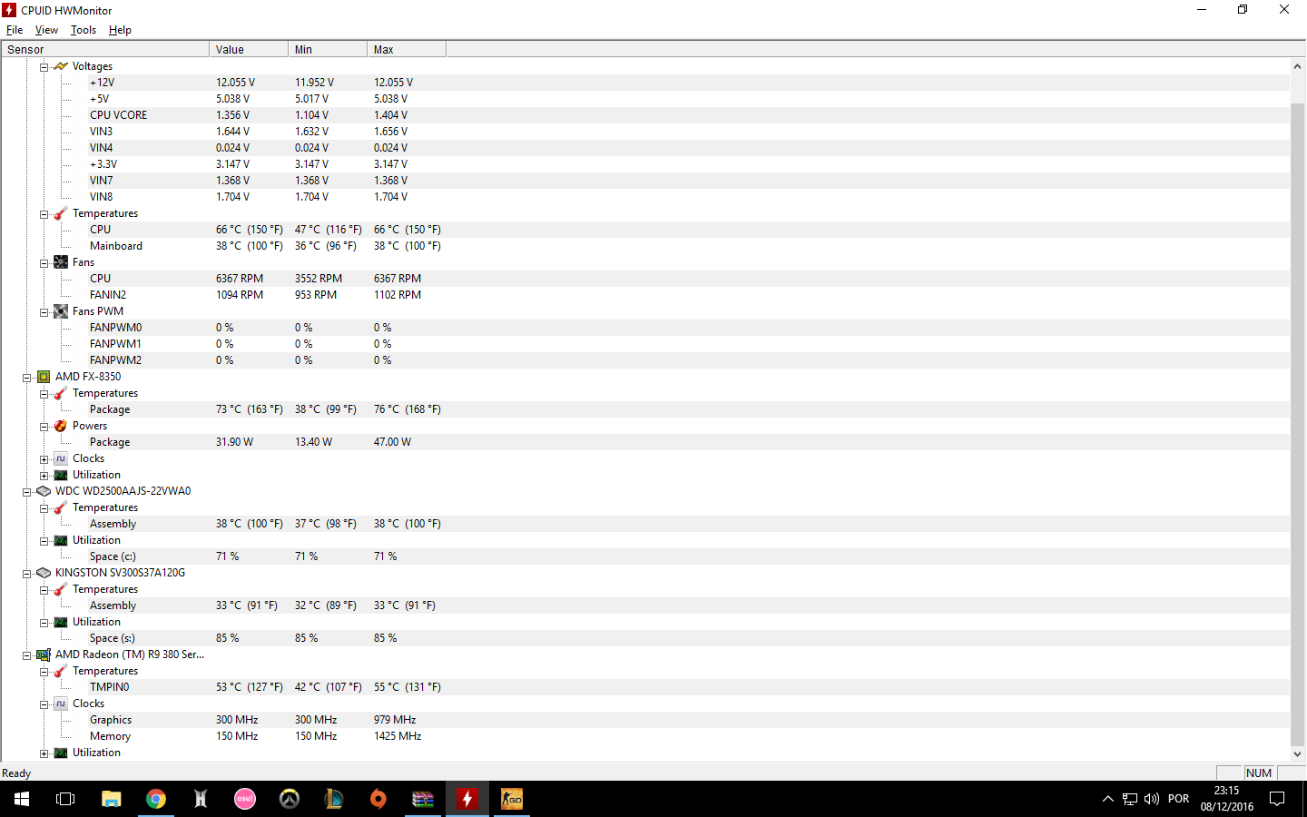
Task: Click the thermometer icon beside mainboard Temperatures
Action: click(x=61, y=213)
